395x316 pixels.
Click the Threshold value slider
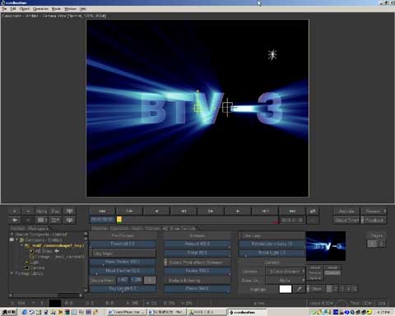coord(123,244)
